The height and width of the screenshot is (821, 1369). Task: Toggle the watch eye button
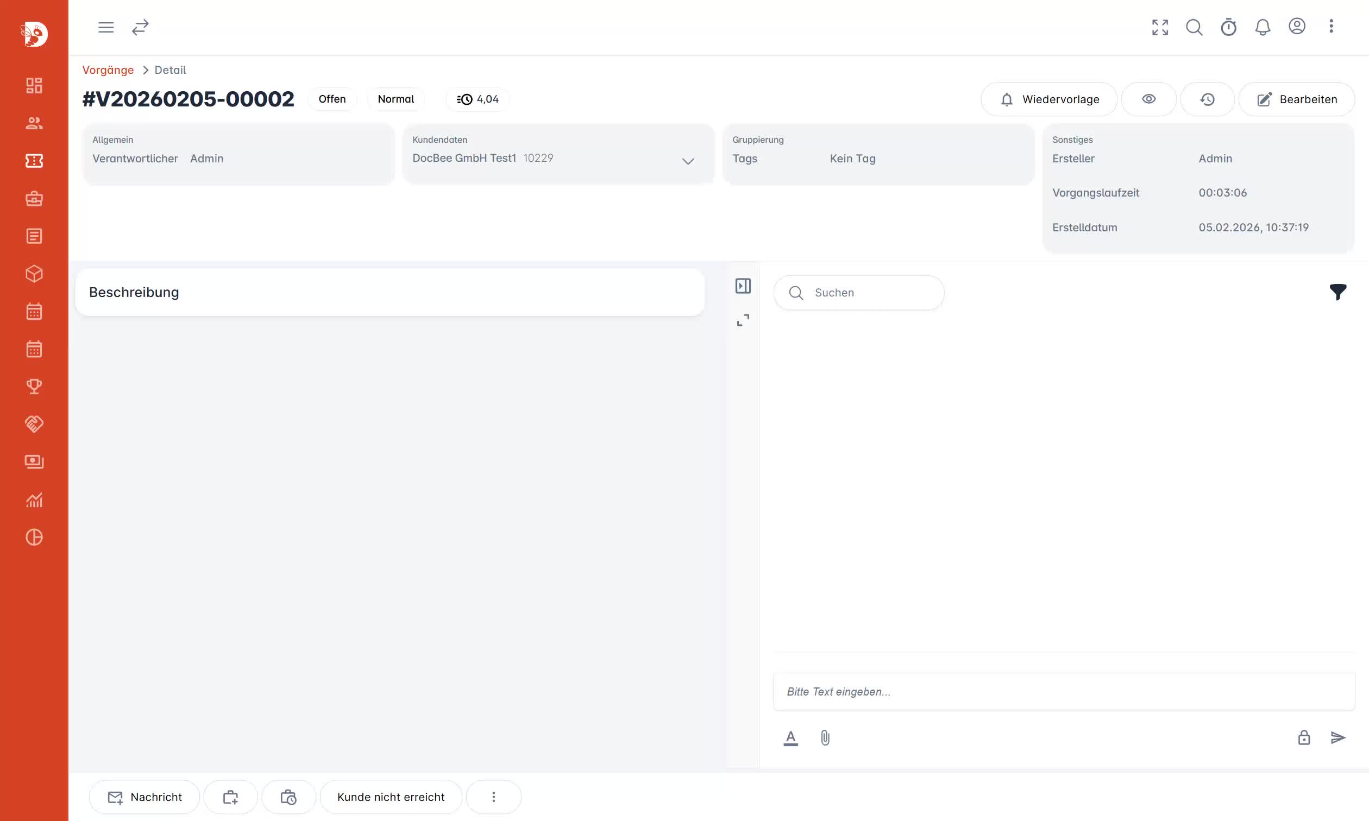pyautogui.click(x=1148, y=99)
